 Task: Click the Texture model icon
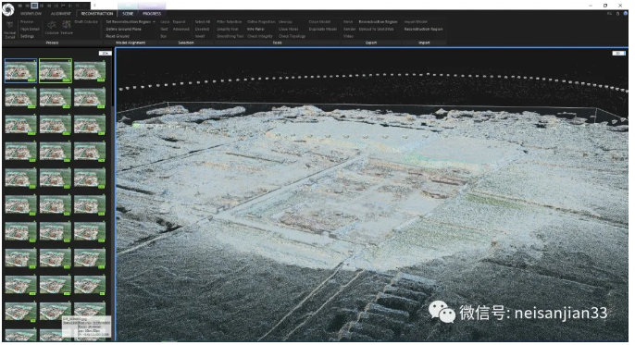tap(67, 26)
